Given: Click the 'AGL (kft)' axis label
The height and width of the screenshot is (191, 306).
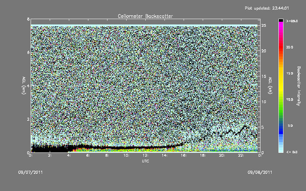Looking at the screenshot, I should pyautogui.click(x=270, y=86).
